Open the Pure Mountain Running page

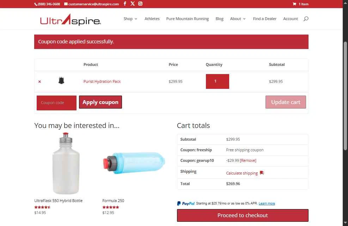188,19
